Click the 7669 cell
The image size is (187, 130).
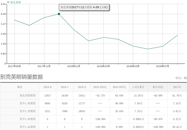pos(65,111)
